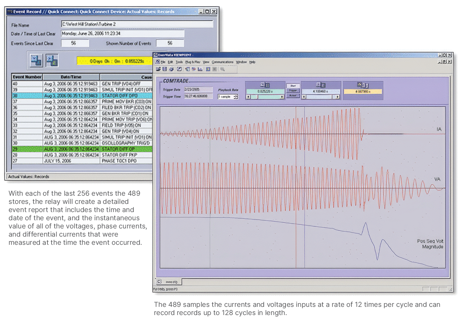This screenshot has width=462, height=328.
Task: Click the save disk icon in Viewpoint toolbar
Action: pos(164,69)
